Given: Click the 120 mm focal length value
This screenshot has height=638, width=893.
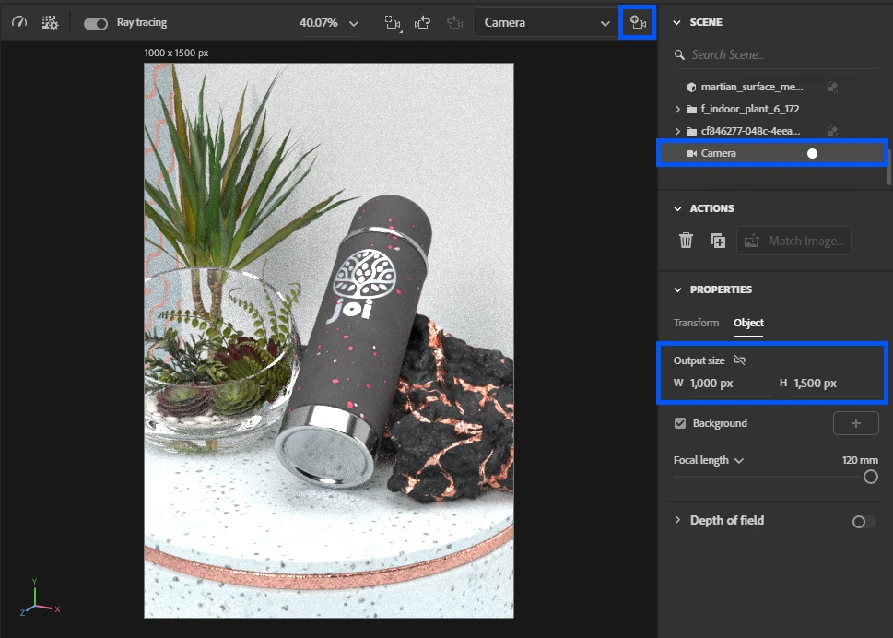Looking at the screenshot, I should (860, 460).
